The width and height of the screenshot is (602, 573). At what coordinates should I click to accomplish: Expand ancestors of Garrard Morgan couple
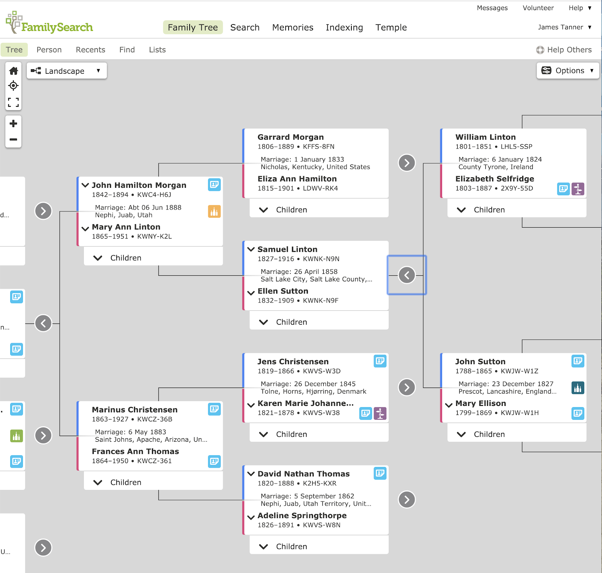[x=407, y=163]
